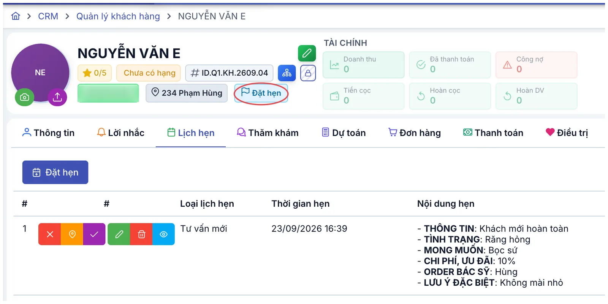The image size is (608, 304).
Task: Click the Hoàn cọc refund card
Action: (x=450, y=96)
